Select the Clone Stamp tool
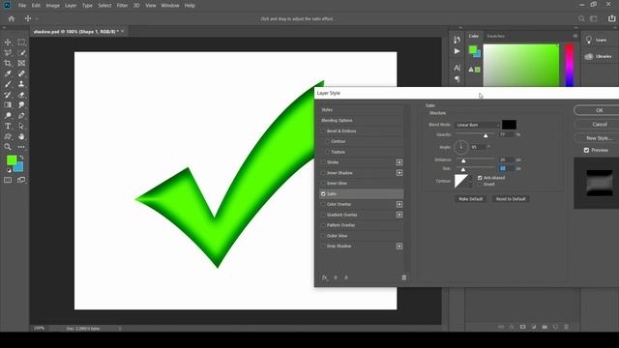 pyautogui.click(x=21, y=84)
